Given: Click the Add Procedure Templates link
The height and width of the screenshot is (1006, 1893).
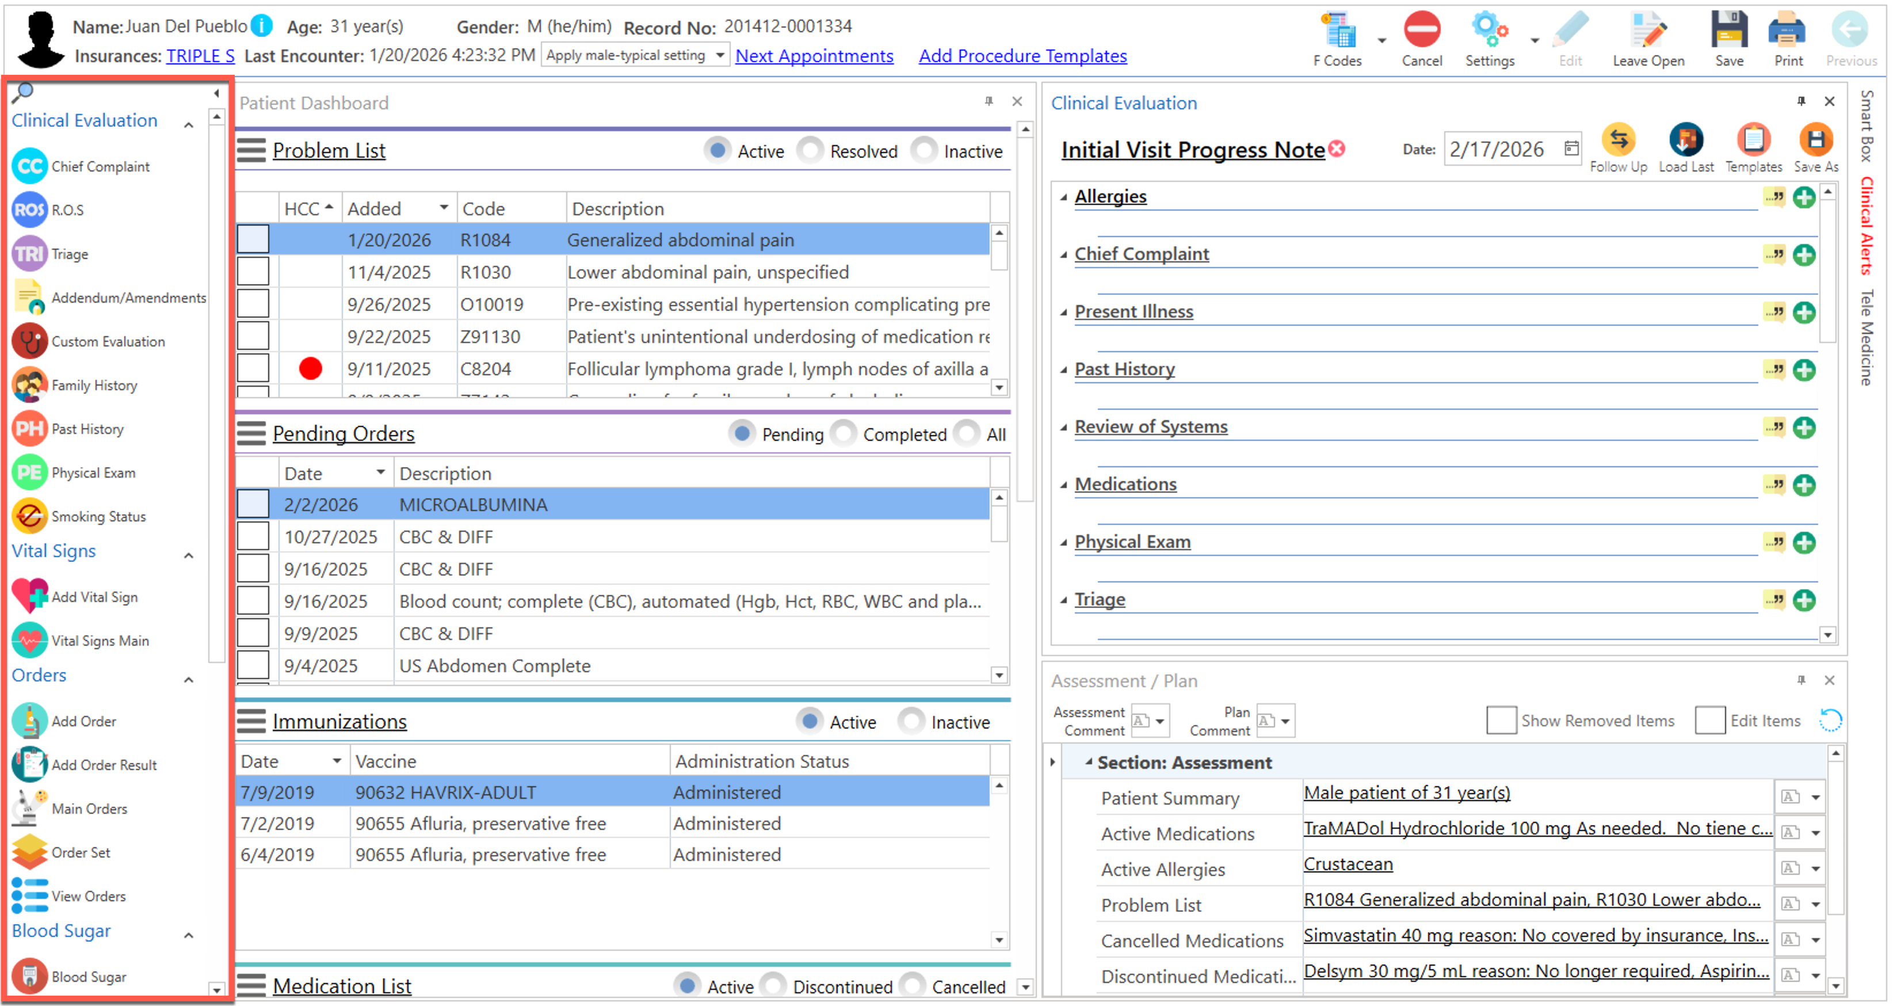Looking at the screenshot, I should (1022, 56).
